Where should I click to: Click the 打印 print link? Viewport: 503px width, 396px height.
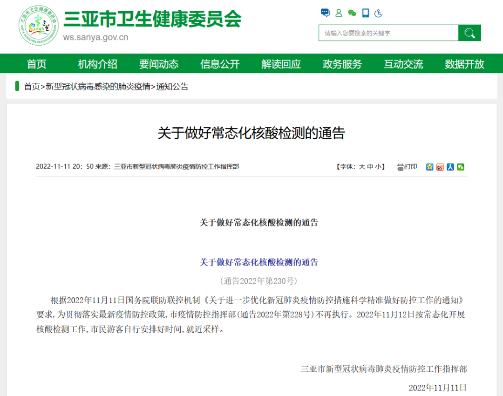pyautogui.click(x=411, y=166)
